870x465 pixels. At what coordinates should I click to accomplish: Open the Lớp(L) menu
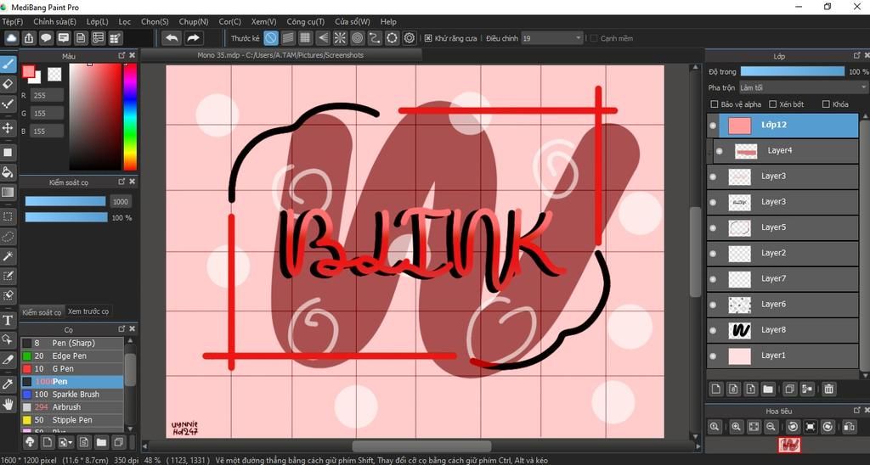point(98,21)
